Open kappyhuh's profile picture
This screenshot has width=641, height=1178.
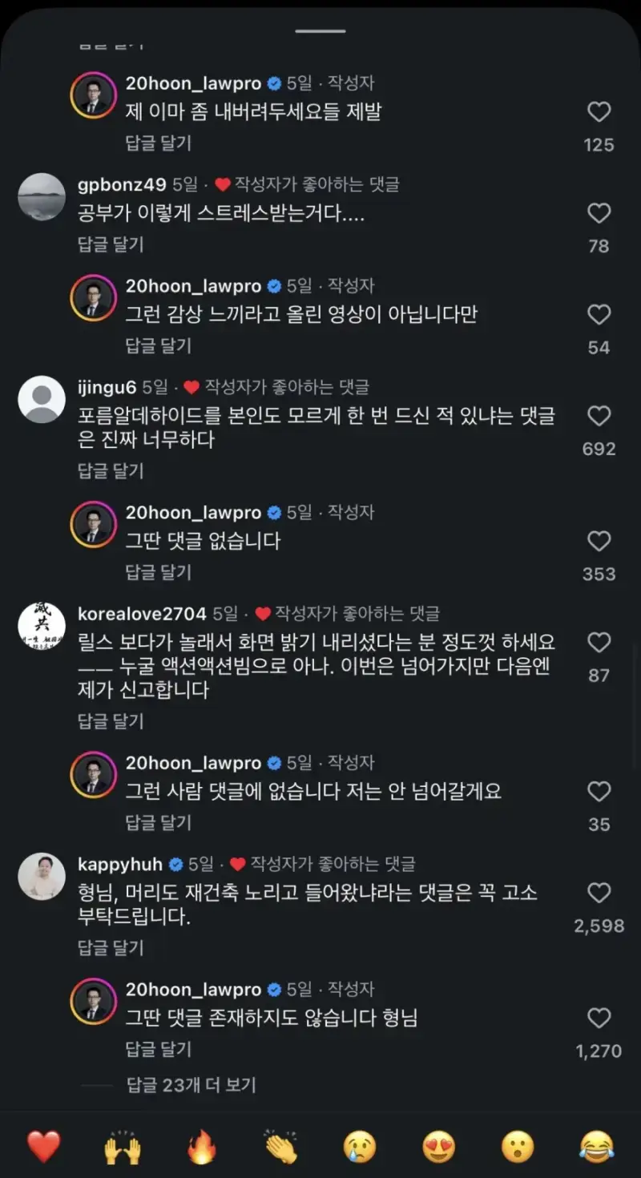click(x=42, y=876)
